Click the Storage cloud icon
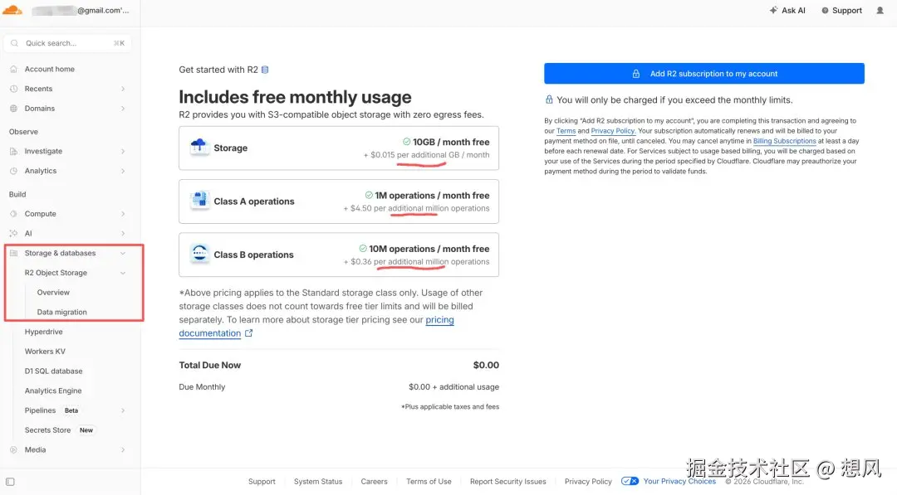The image size is (897, 495). coord(199,148)
